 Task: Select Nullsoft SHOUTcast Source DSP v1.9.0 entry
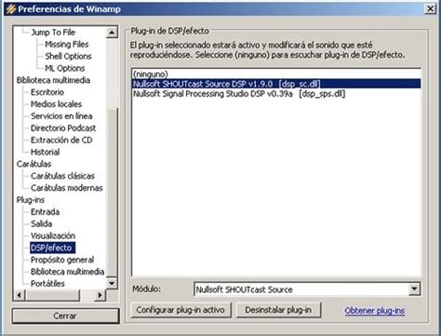[x=276, y=84]
